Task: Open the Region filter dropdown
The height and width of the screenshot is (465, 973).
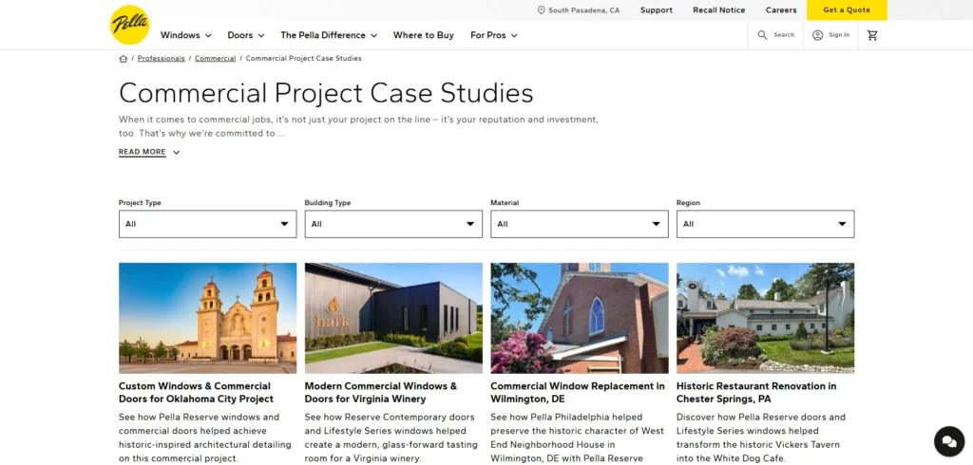Action: (765, 224)
